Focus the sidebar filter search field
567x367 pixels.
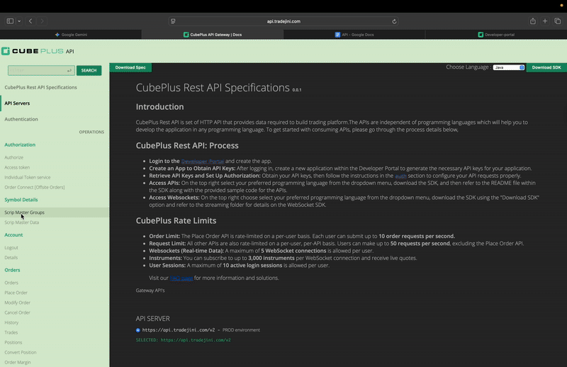point(41,70)
